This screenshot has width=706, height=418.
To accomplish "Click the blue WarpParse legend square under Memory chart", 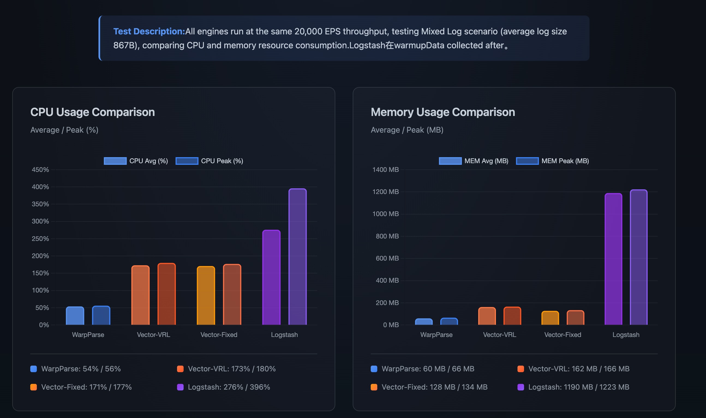I will pyautogui.click(x=374, y=368).
